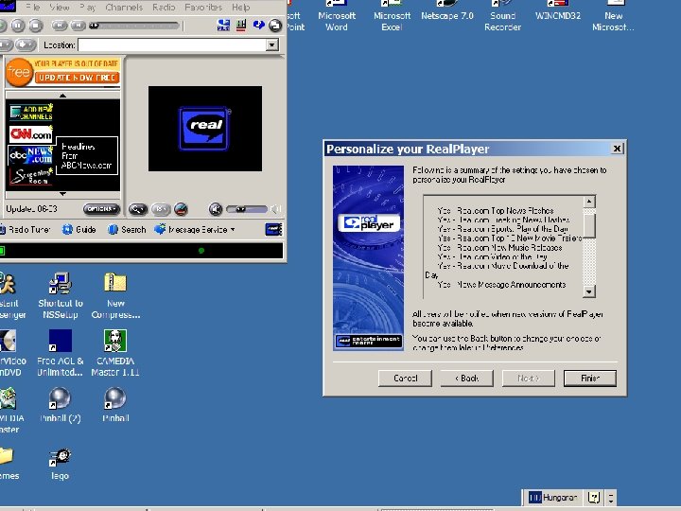Viewport: 681px width, 511px height.
Task: Open the Radio menu
Action: tap(164, 8)
